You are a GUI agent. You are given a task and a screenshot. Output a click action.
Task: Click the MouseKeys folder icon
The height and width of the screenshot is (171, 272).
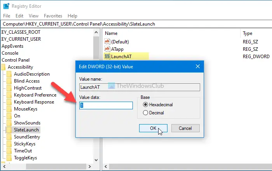click(9, 109)
